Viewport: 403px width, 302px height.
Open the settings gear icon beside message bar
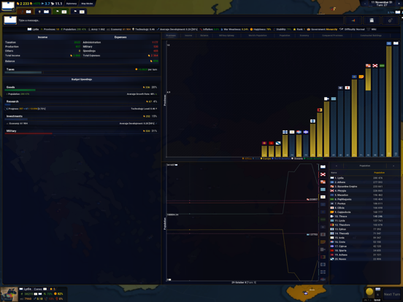(x=390, y=20)
